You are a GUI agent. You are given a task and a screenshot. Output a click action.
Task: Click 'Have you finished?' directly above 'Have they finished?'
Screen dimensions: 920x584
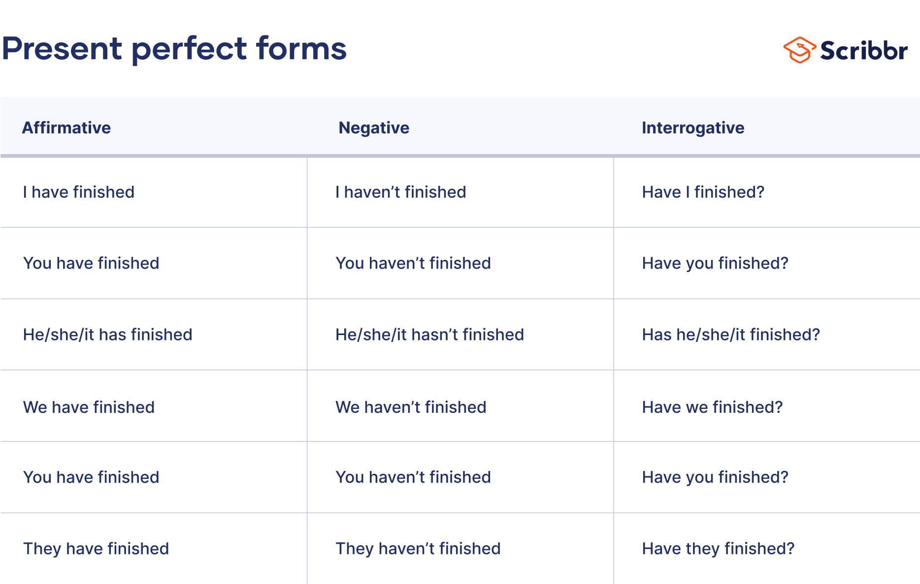(x=715, y=477)
